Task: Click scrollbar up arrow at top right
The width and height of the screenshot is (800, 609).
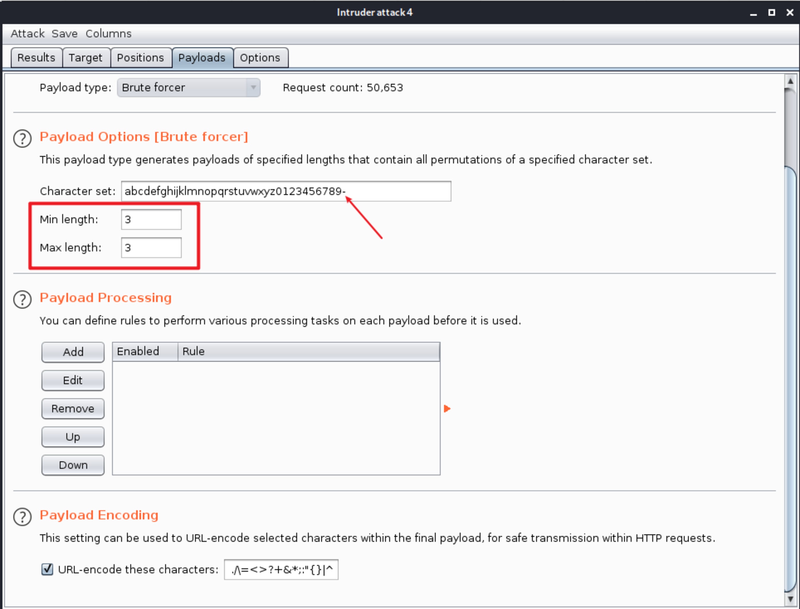Action: coord(790,82)
